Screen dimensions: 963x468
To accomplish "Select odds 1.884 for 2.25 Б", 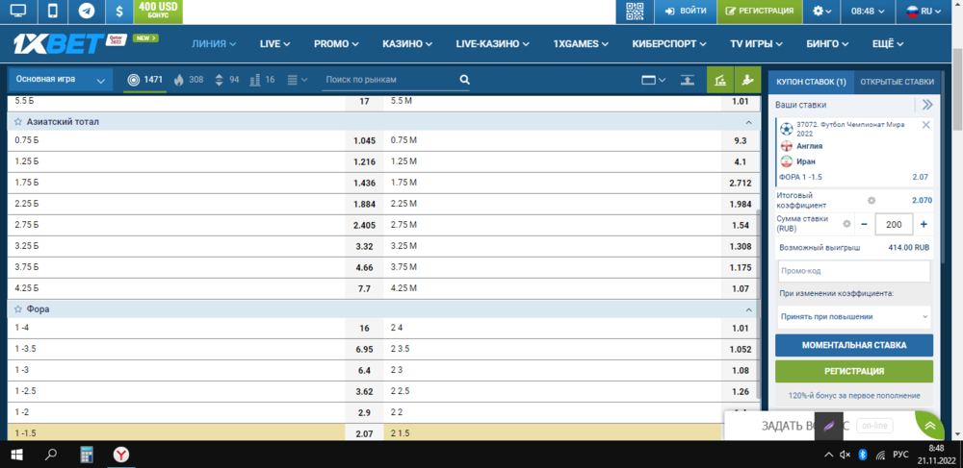I will (364, 204).
